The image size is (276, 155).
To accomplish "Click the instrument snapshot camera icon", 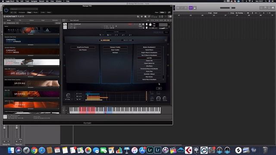I will [140, 24].
